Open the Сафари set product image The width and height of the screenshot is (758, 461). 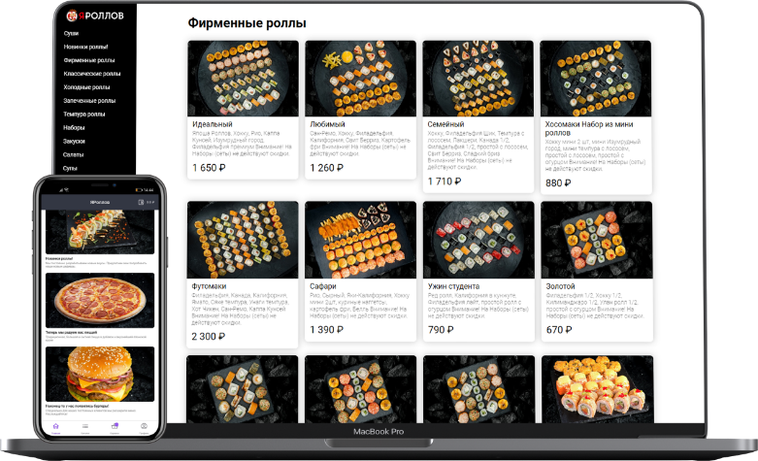[x=360, y=240]
